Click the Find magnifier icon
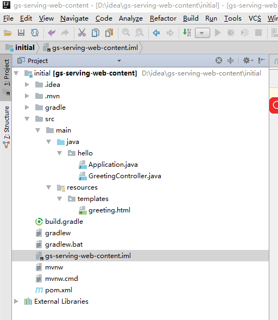 (x=126, y=33)
